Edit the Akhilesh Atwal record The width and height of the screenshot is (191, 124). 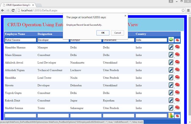point(171,63)
